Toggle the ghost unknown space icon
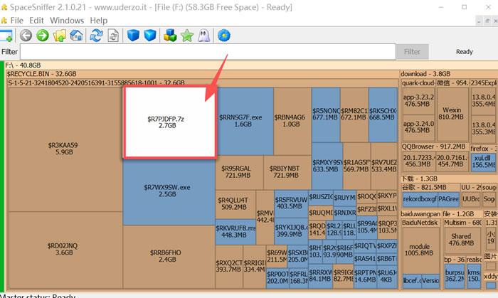Viewport: 498px width, 298px height. (x=203, y=36)
